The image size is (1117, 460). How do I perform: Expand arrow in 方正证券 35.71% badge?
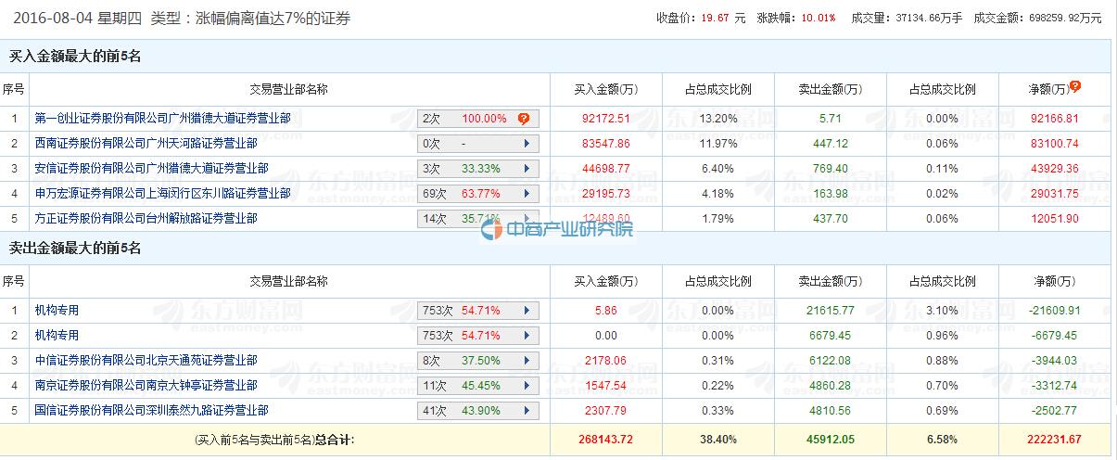point(527,219)
